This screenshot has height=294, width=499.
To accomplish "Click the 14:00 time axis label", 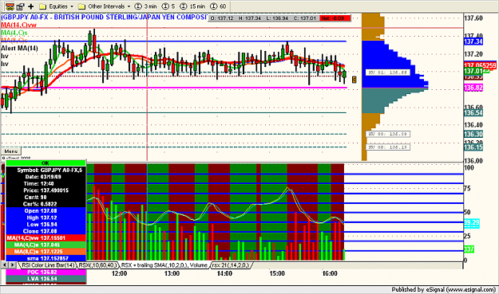I will click(224, 273).
